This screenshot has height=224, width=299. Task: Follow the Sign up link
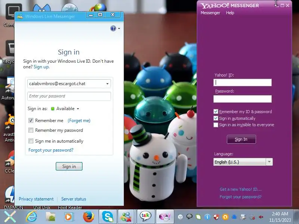(41, 67)
